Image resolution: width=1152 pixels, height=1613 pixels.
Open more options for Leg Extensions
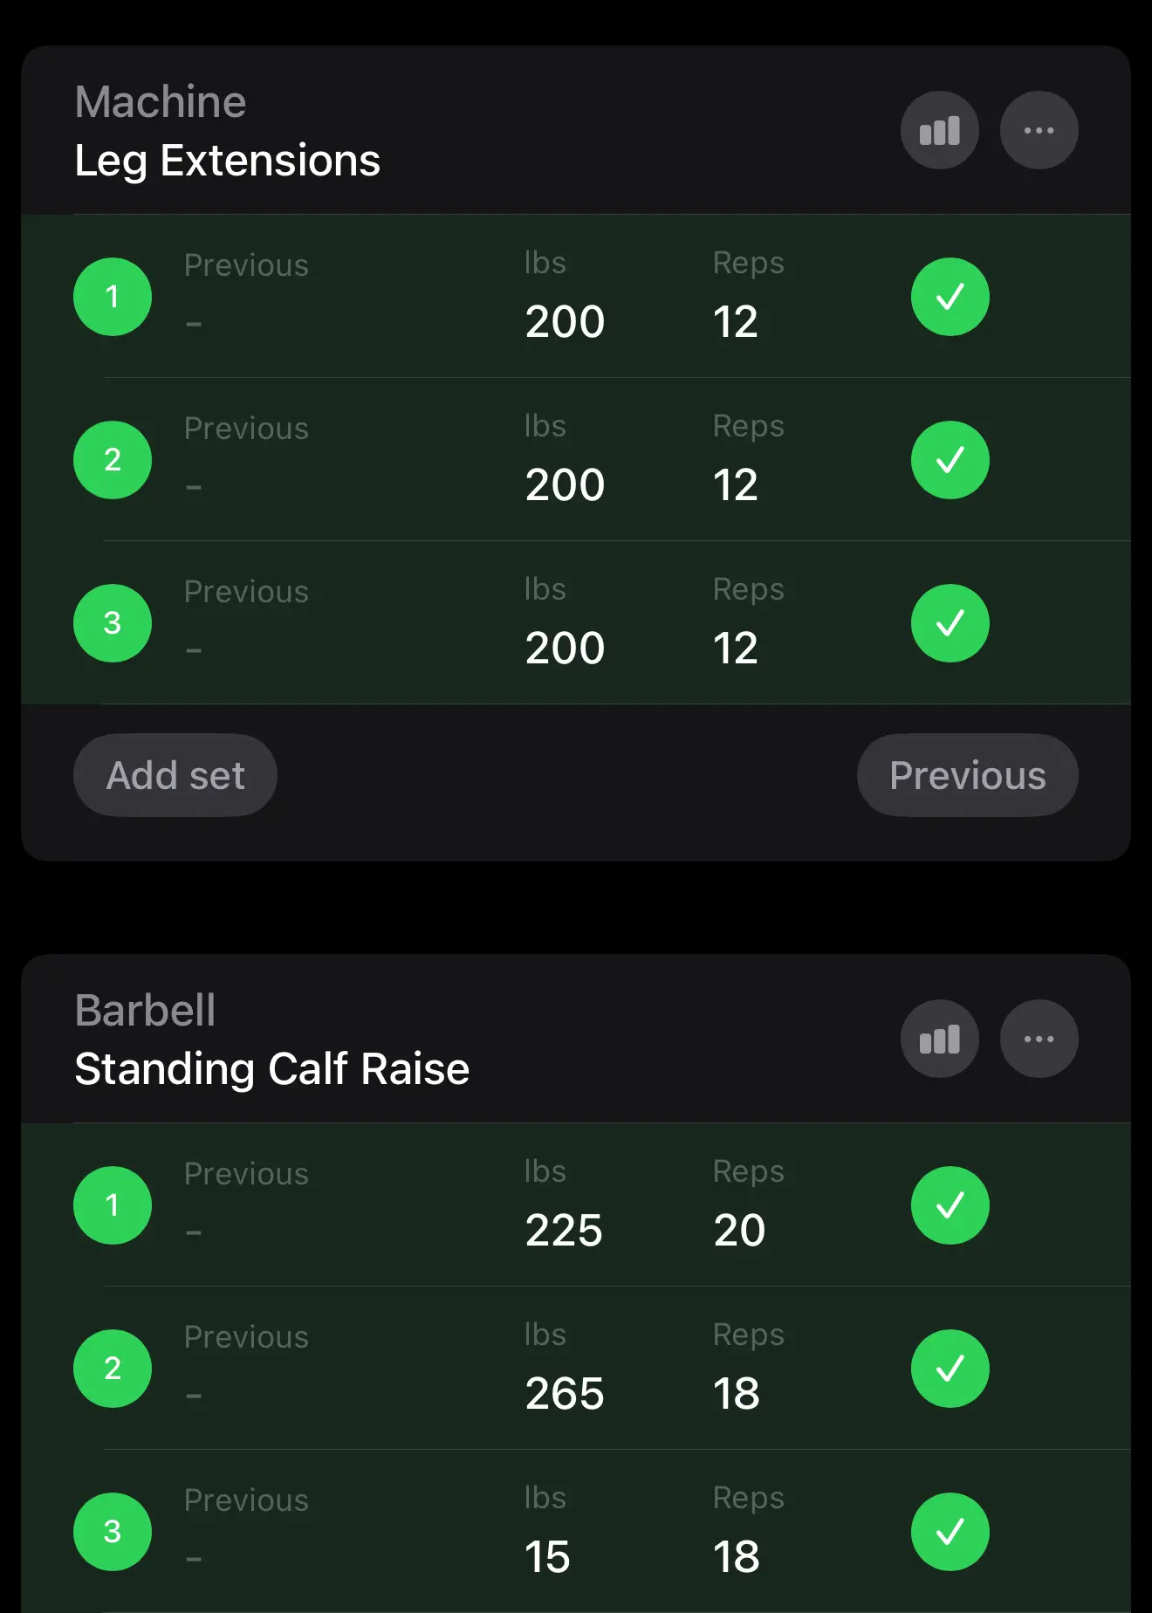[x=1039, y=131]
